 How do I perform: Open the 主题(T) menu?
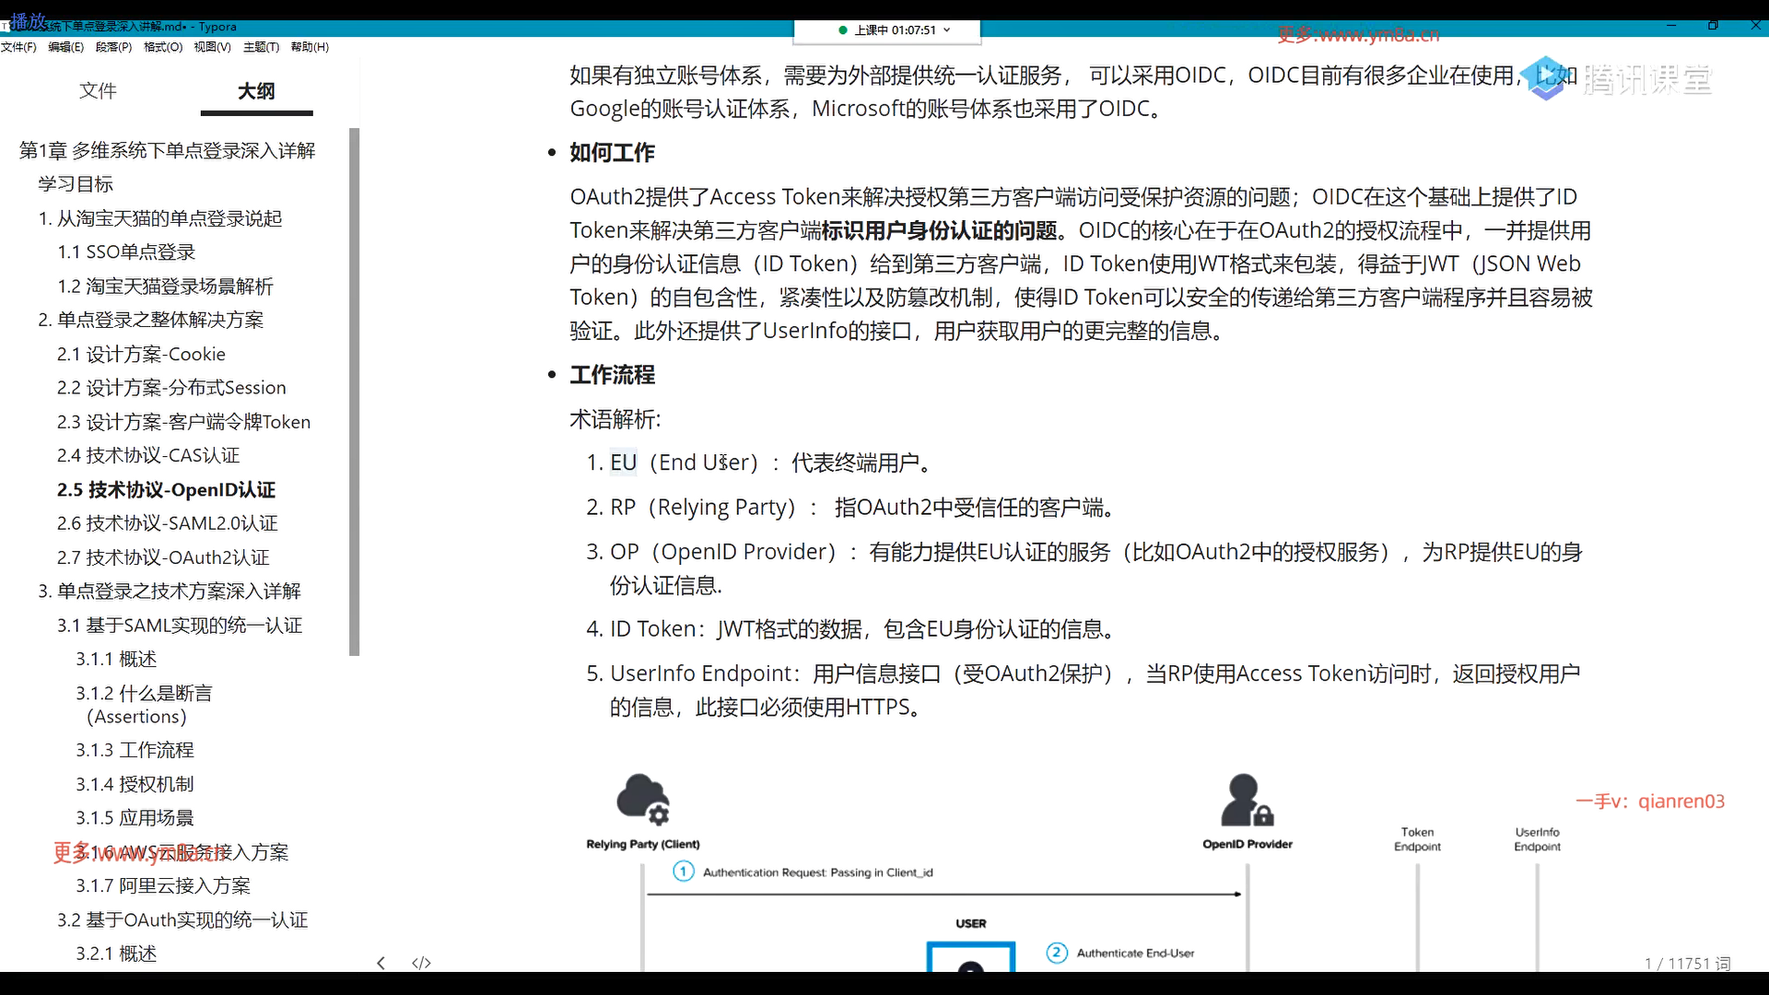coord(261,47)
